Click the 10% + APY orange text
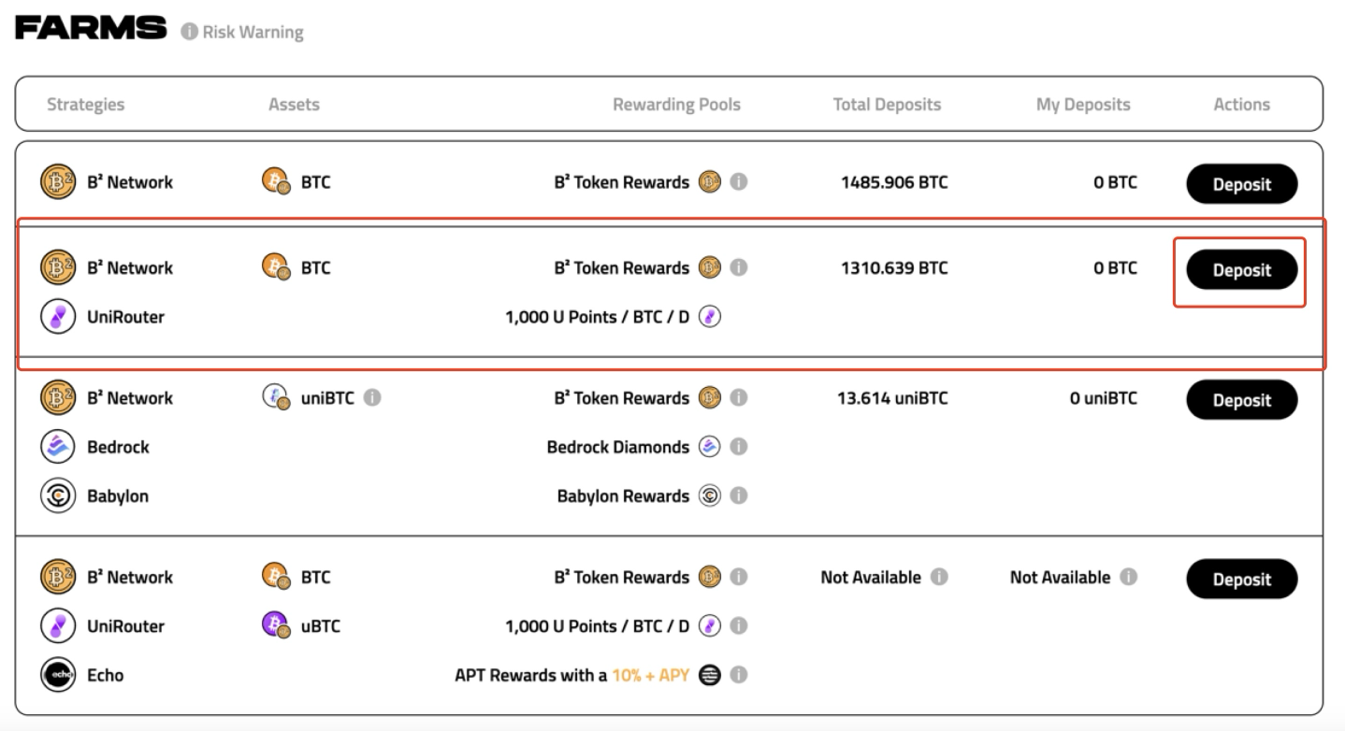Viewport: 1345px width, 731px height. tap(651, 675)
